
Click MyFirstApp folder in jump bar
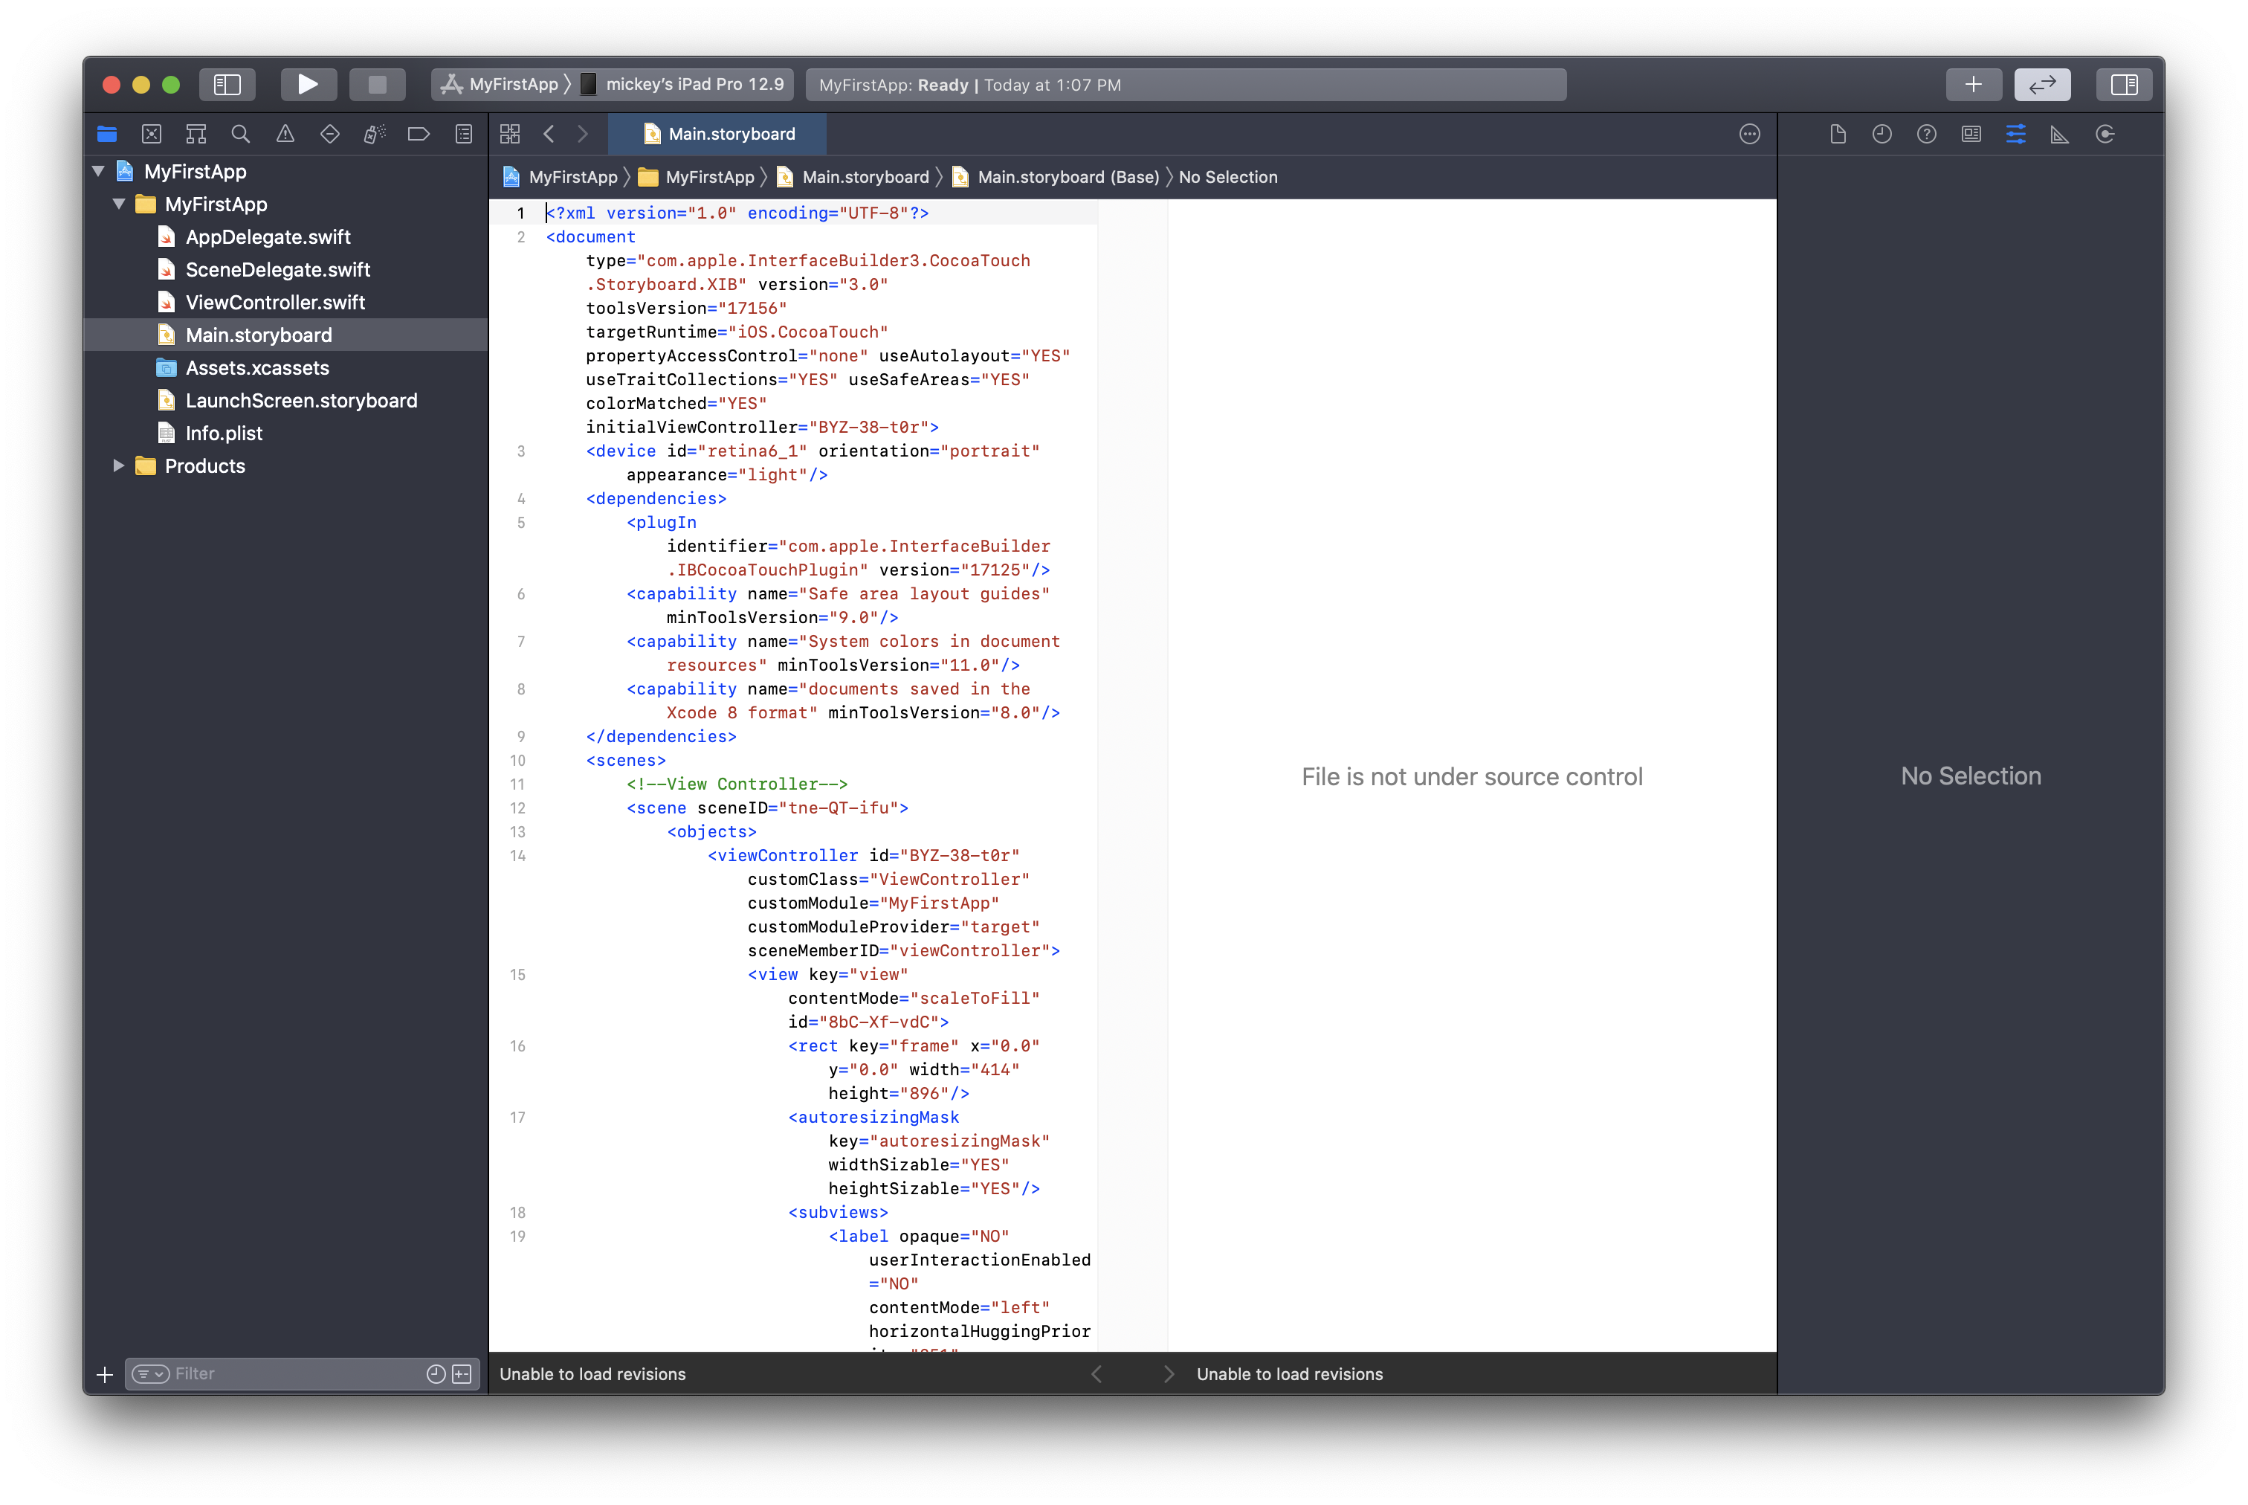tap(697, 178)
